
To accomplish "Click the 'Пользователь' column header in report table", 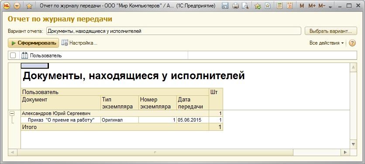I will 115,92.
